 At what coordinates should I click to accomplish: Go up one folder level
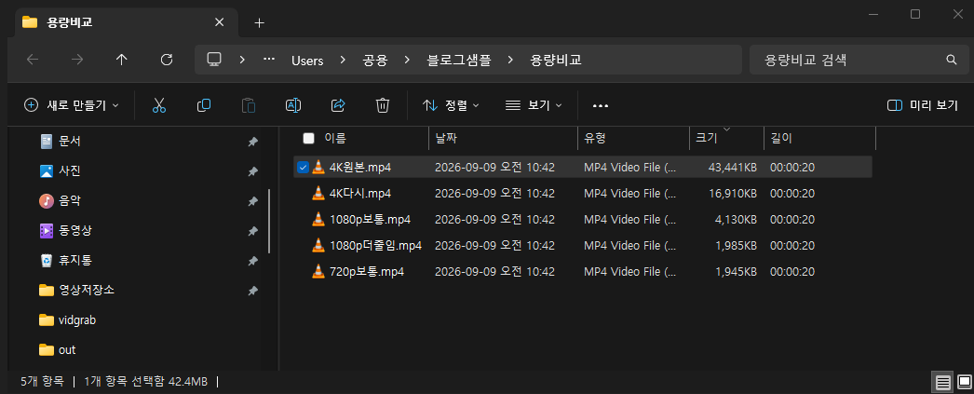[x=122, y=60]
